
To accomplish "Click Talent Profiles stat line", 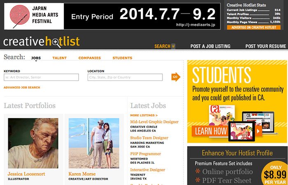I will [x=253, y=14].
